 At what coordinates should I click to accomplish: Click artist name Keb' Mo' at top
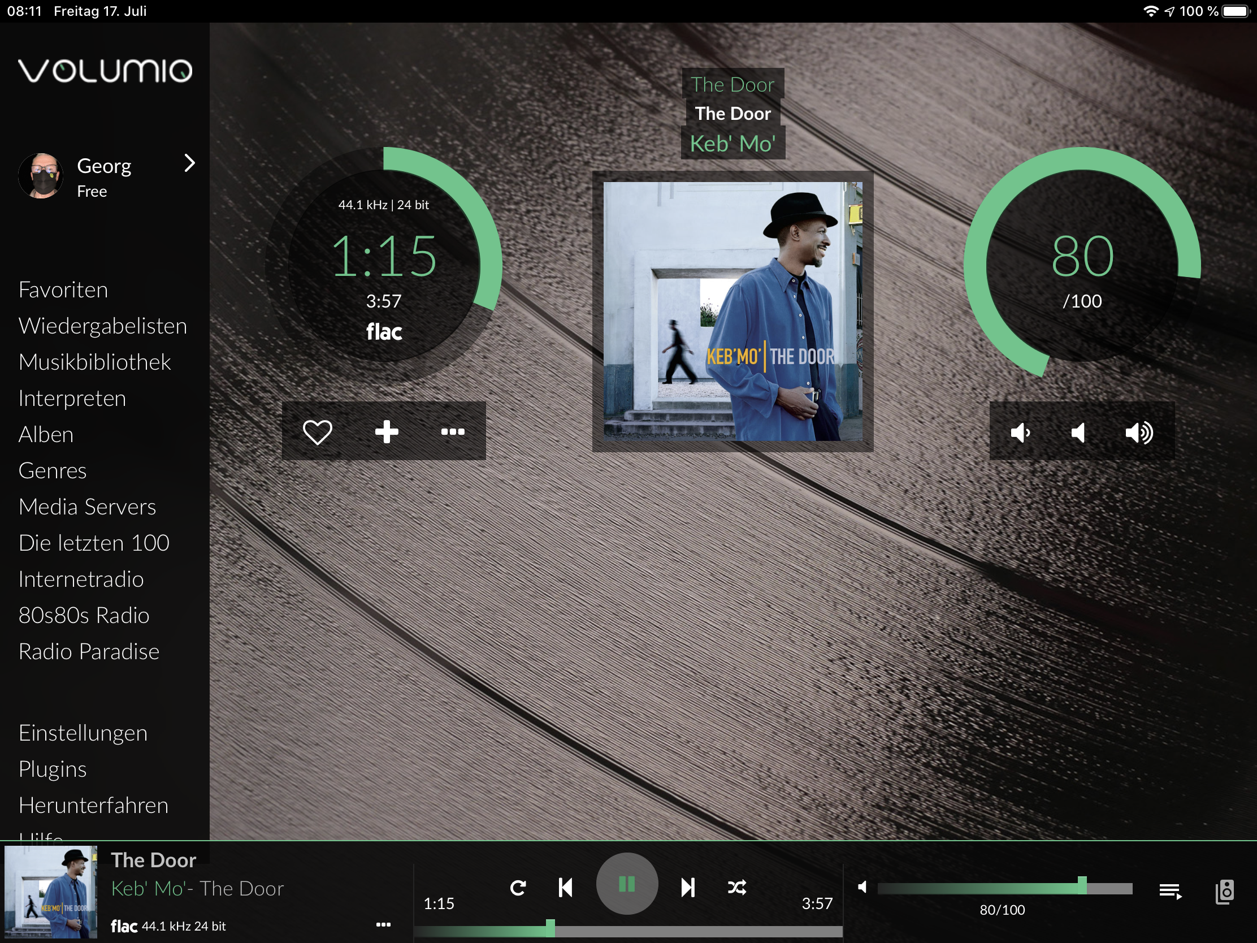pyautogui.click(x=732, y=144)
